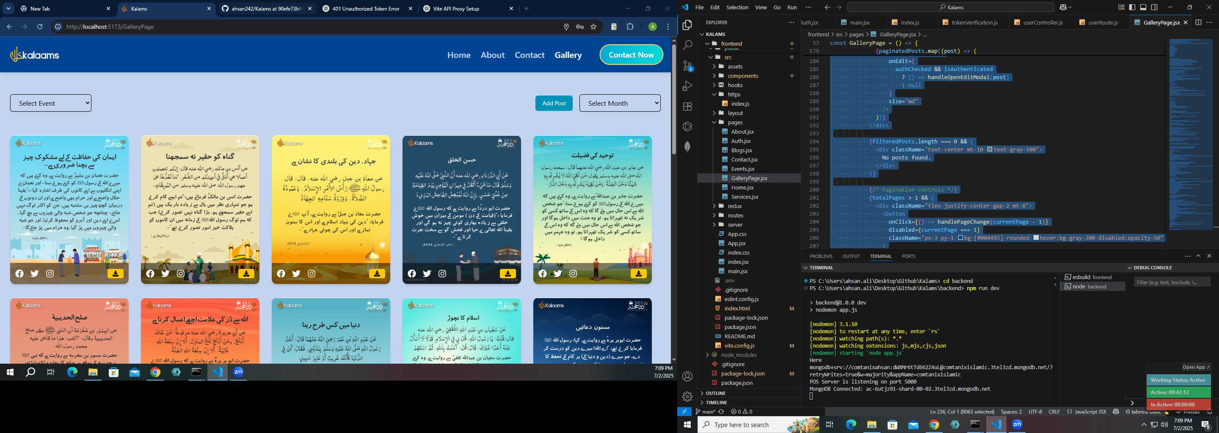
Task: Reload the localhost GalleryPage in browser
Action: [40, 27]
